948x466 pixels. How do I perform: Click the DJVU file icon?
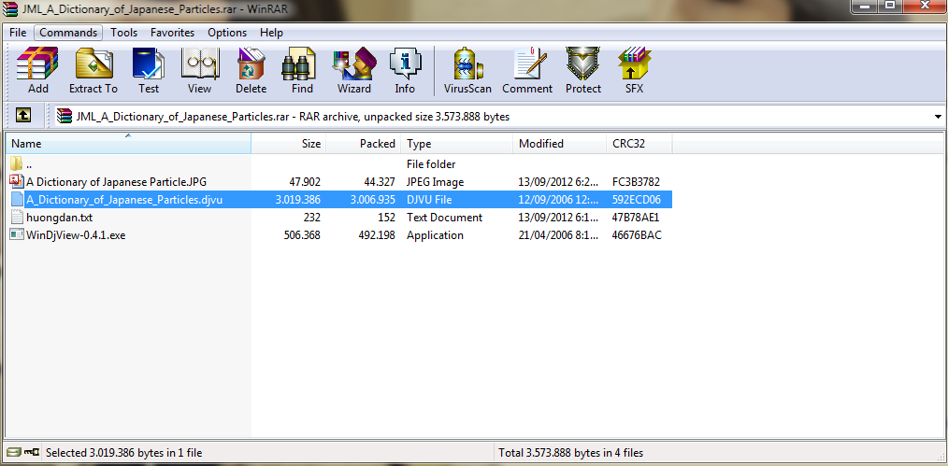pyautogui.click(x=17, y=199)
